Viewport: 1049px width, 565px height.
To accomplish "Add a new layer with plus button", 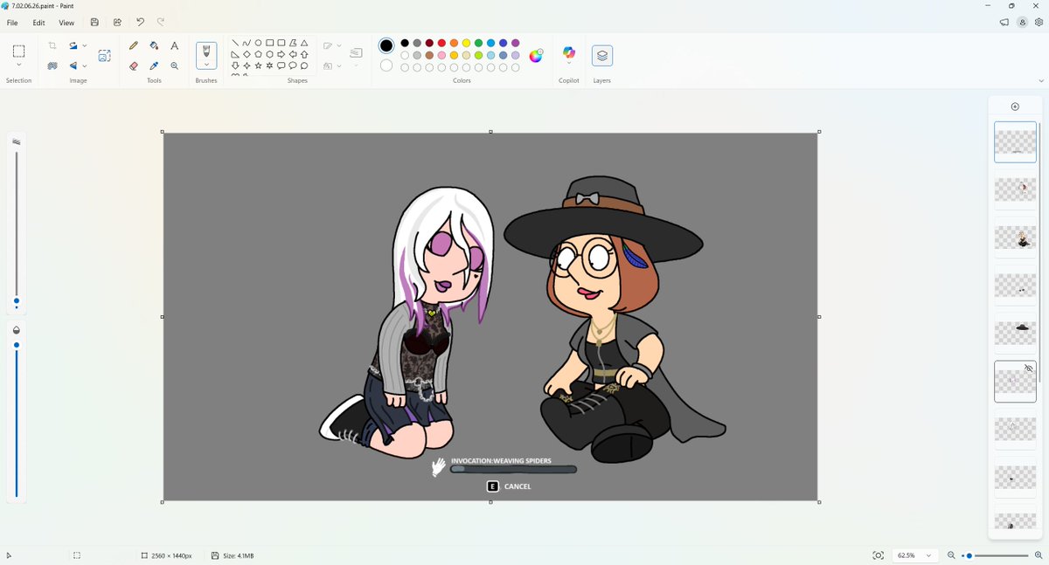I will [1015, 107].
